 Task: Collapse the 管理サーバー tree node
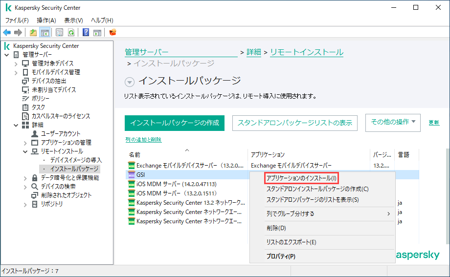(7, 55)
